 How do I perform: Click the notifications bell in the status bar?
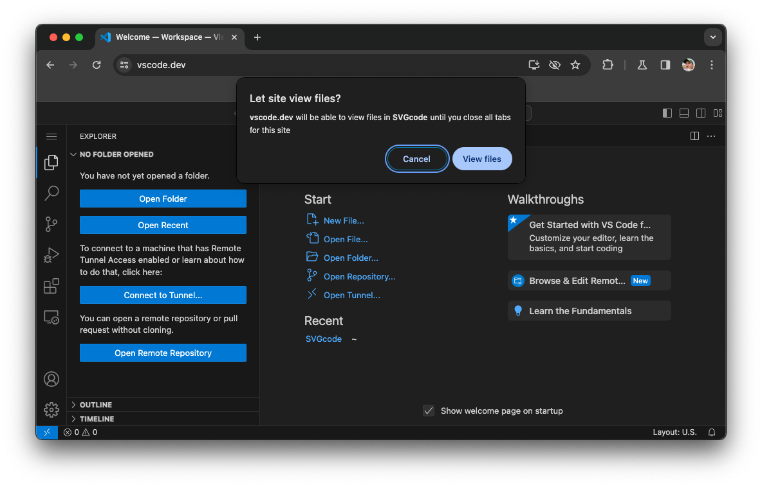point(711,432)
